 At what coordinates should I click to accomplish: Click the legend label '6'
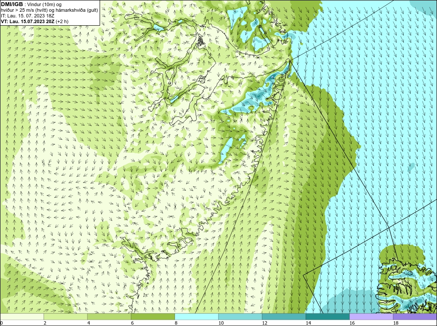coord(132,323)
